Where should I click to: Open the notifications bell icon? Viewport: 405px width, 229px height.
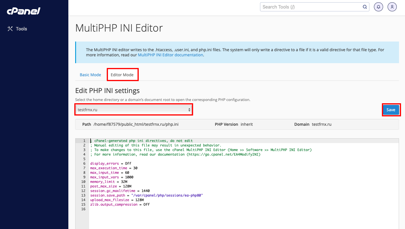379,7
